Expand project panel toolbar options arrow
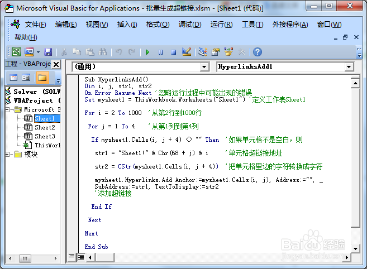 [x=58, y=81]
